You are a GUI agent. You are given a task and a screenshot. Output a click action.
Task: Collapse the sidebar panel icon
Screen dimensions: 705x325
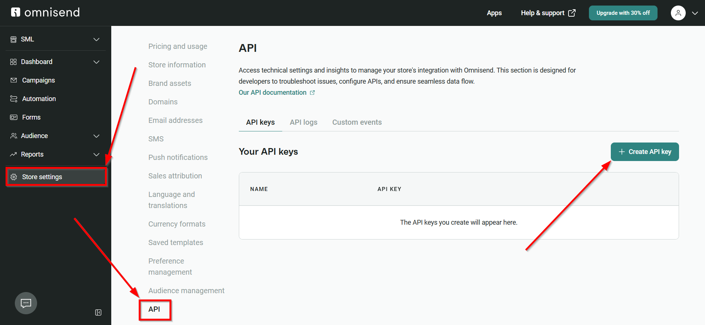pos(98,312)
